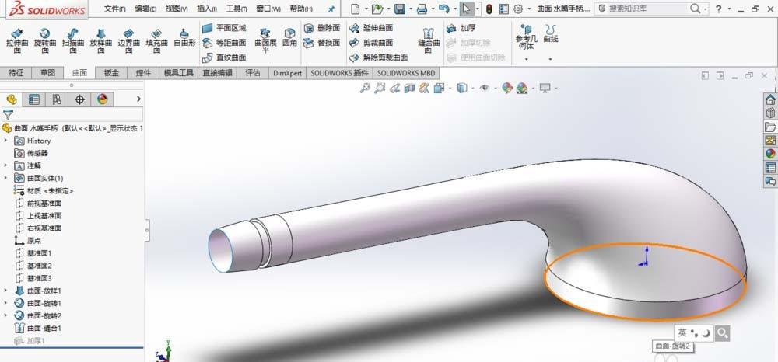Switch to the 焊件 tab
The height and width of the screenshot is (362, 778).
coord(143,73)
